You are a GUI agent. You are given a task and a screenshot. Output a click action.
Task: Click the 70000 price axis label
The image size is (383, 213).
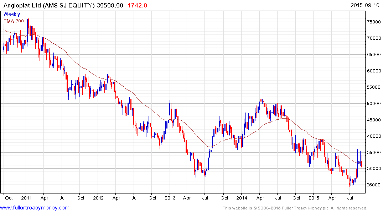point(374,38)
